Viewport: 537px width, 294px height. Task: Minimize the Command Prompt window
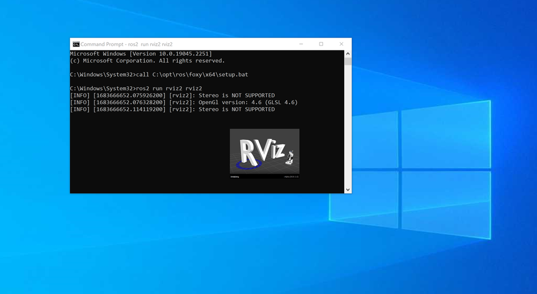point(301,44)
